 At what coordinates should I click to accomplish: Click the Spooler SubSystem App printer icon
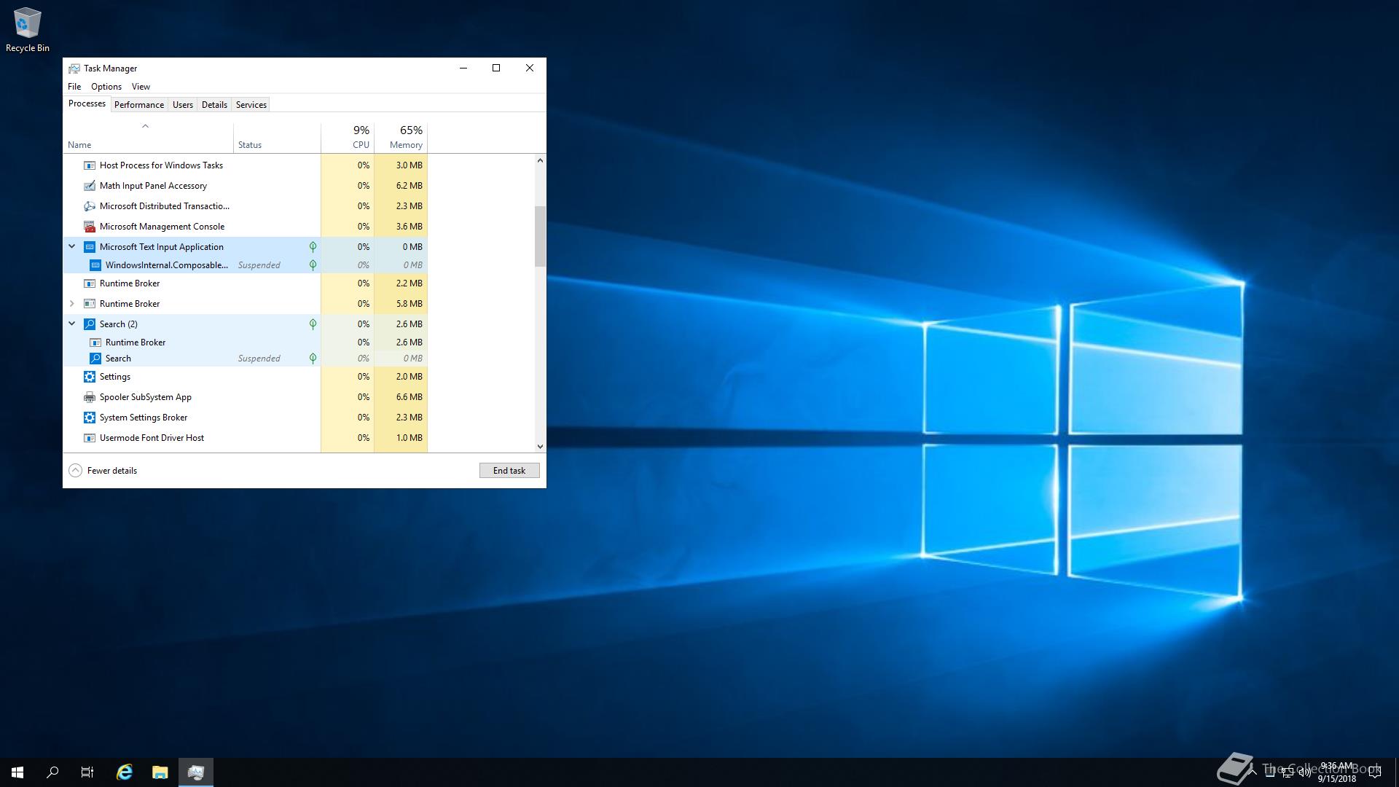(90, 397)
